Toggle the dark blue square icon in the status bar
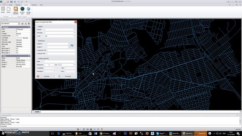The width and height of the screenshot is (242, 136). point(91,129)
